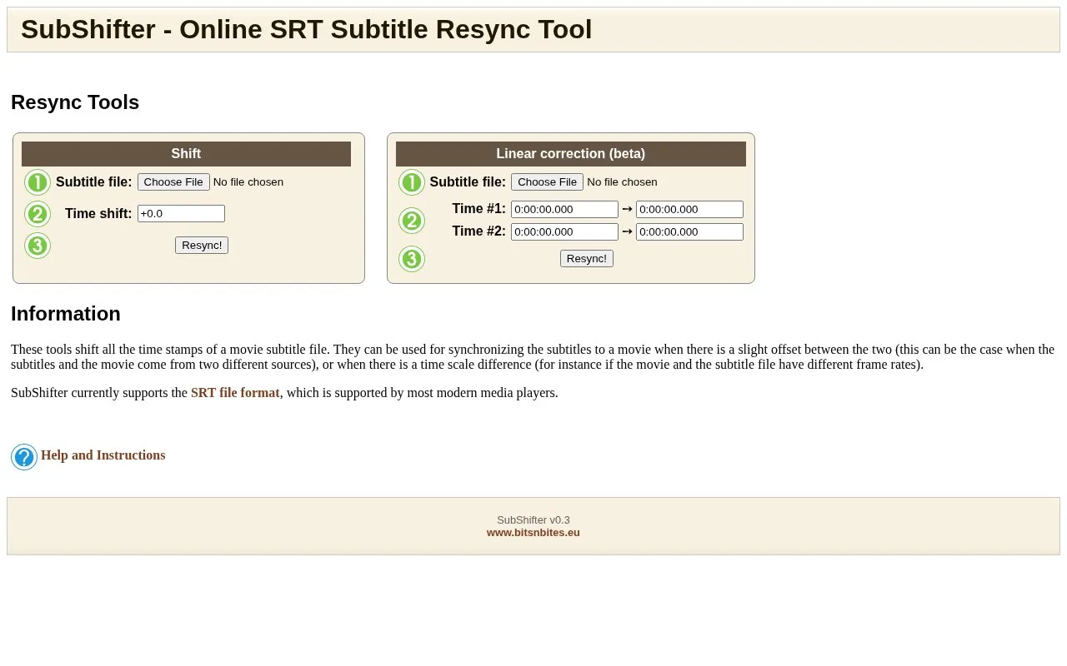The height and width of the screenshot is (666, 1067).
Task: Click the Shift panel header
Action: pos(186,154)
